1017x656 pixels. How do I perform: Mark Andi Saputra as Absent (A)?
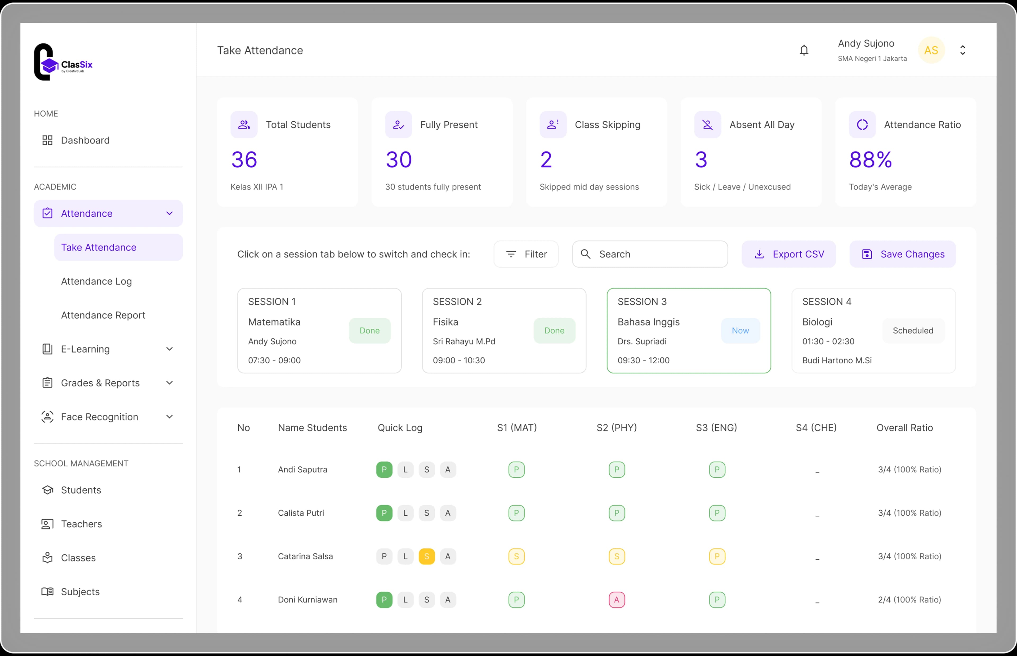click(448, 470)
